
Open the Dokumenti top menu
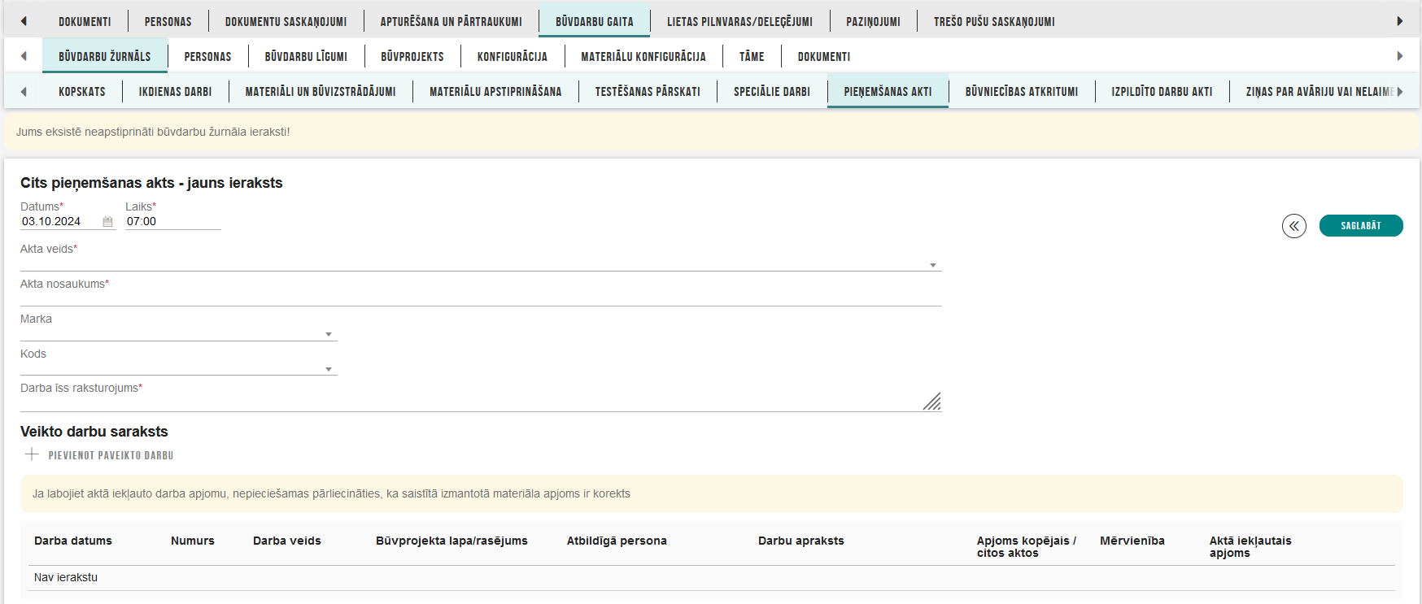click(85, 21)
